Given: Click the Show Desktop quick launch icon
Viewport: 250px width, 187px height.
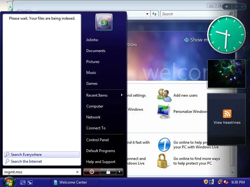Looking at the screenshot, I should [x=22, y=182].
